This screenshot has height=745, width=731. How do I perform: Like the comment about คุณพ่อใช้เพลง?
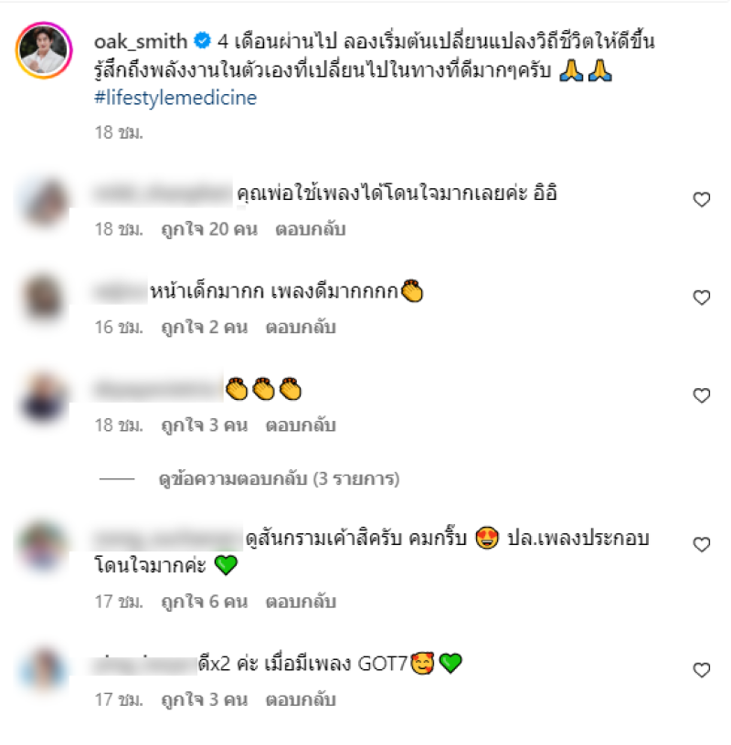pyautogui.click(x=702, y=199)
